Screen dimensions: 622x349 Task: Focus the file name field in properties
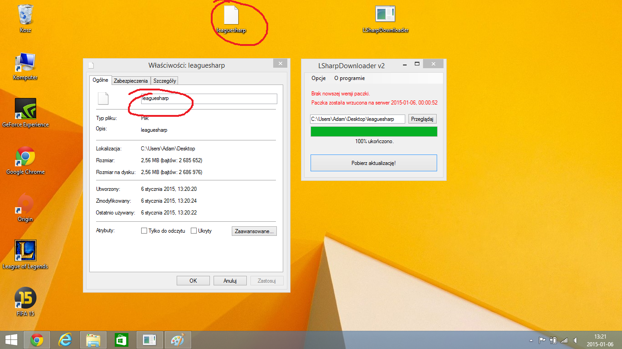[x=209, y=99]
